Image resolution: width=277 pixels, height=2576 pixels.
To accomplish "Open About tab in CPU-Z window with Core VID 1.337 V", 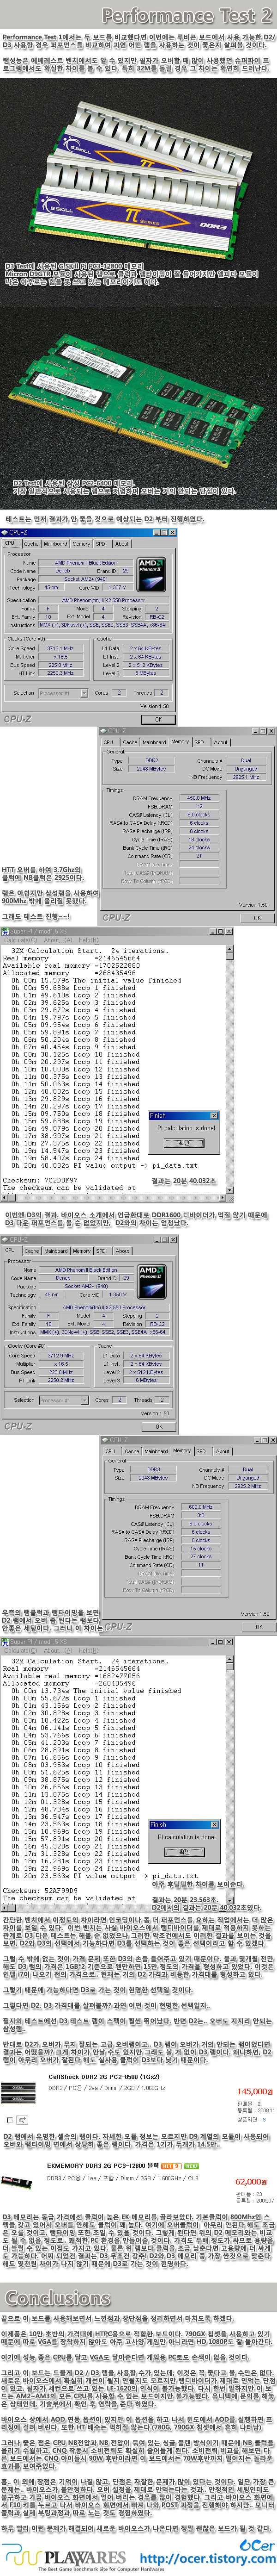I will (x=121, y=544).
